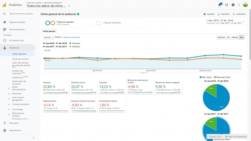The width and height of the screenshot is (251, 141).
Task: Open Usuarios activos report in sidebar
Action: [20, 59]
